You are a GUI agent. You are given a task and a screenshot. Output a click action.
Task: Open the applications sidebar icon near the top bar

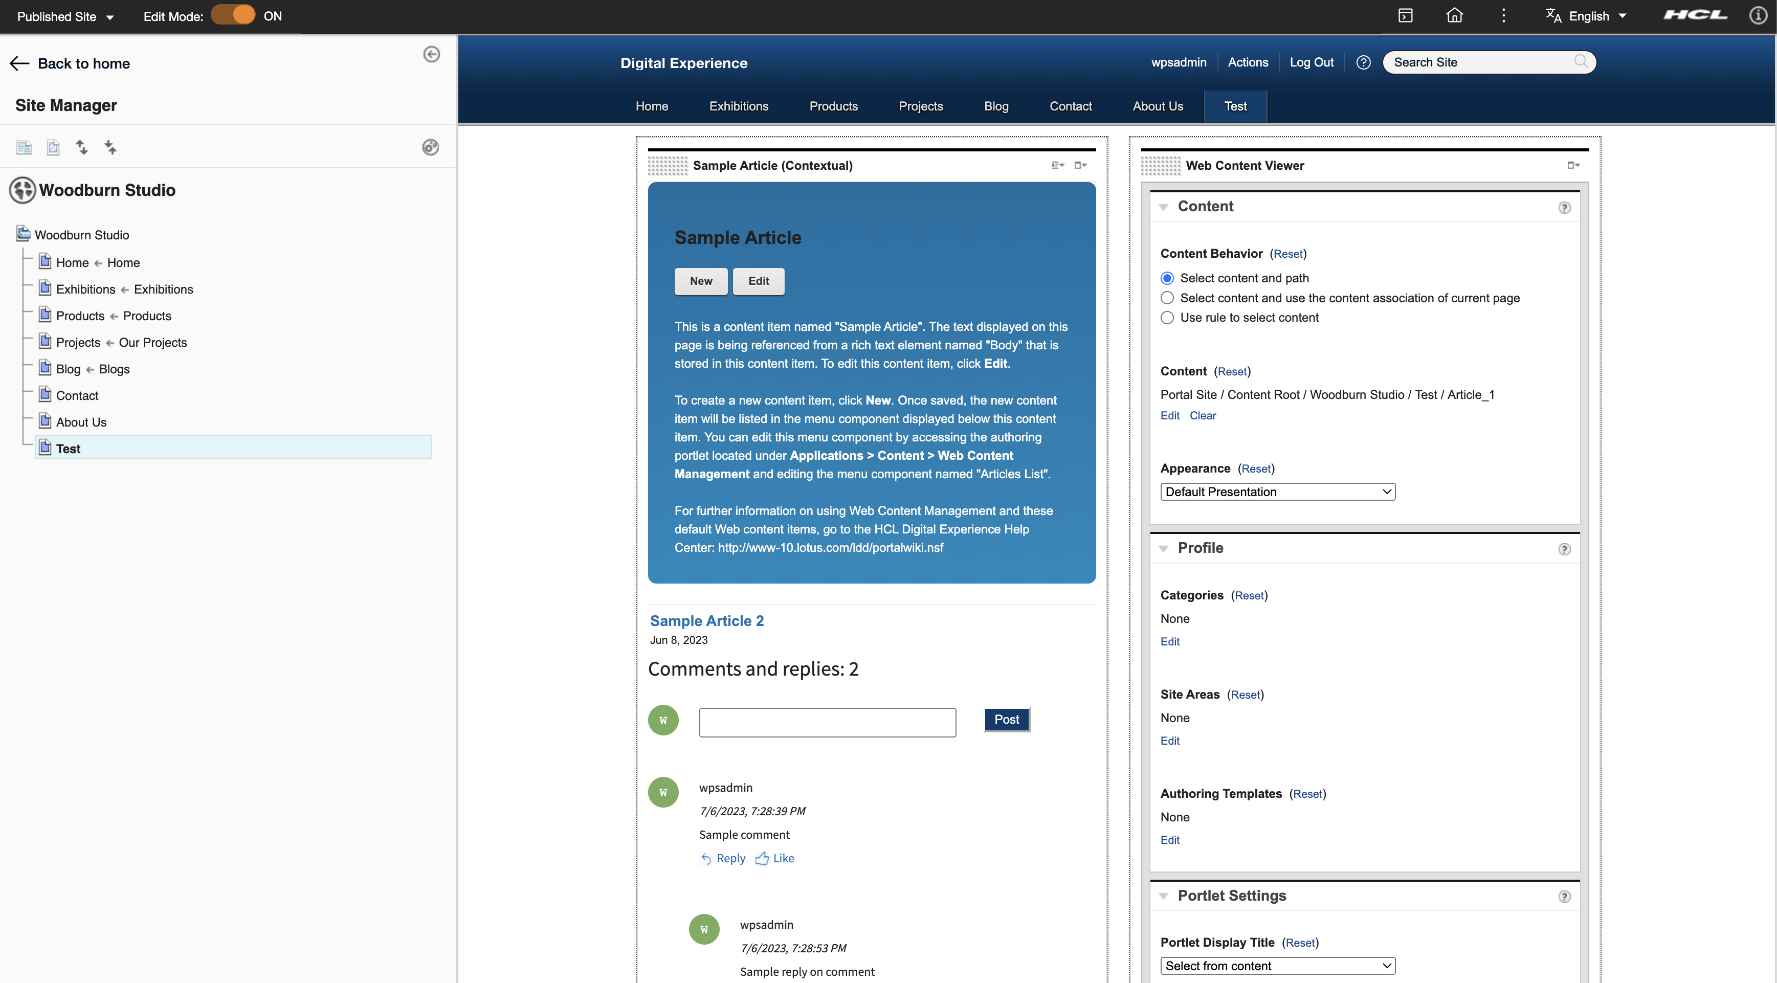click(1405, 14)
